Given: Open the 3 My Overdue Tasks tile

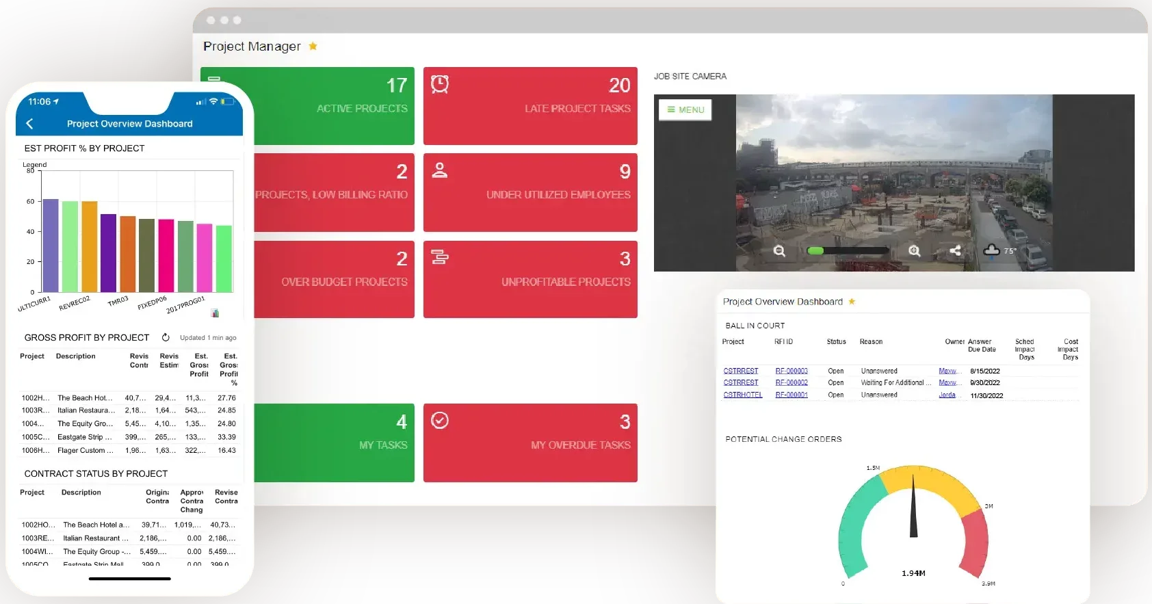Looking at the screenshot, I should tap(530, 443).
